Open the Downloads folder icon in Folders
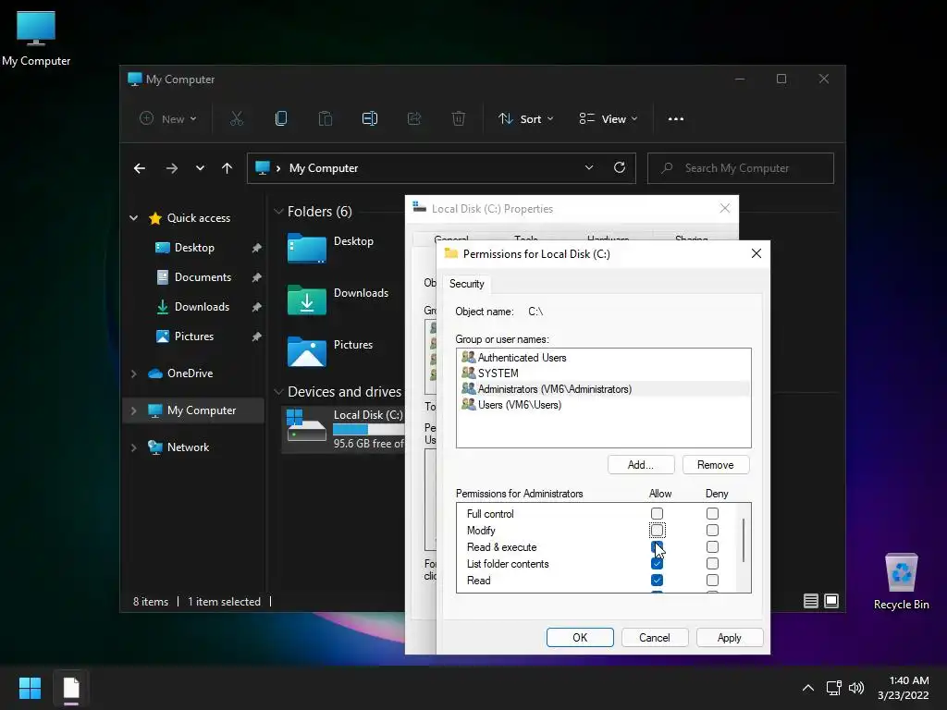 tap(307, 300)
